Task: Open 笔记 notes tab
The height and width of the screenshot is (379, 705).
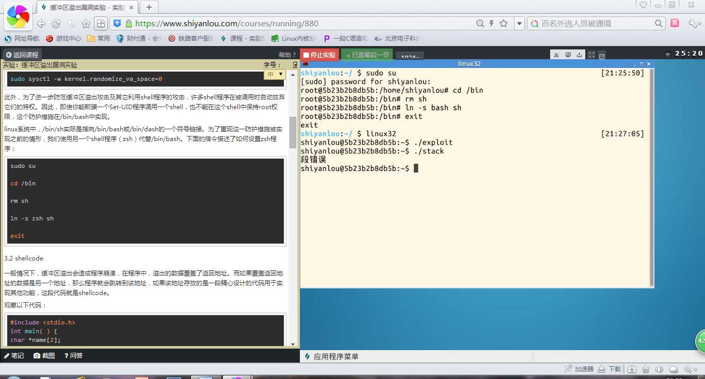Action: point(14,355)
